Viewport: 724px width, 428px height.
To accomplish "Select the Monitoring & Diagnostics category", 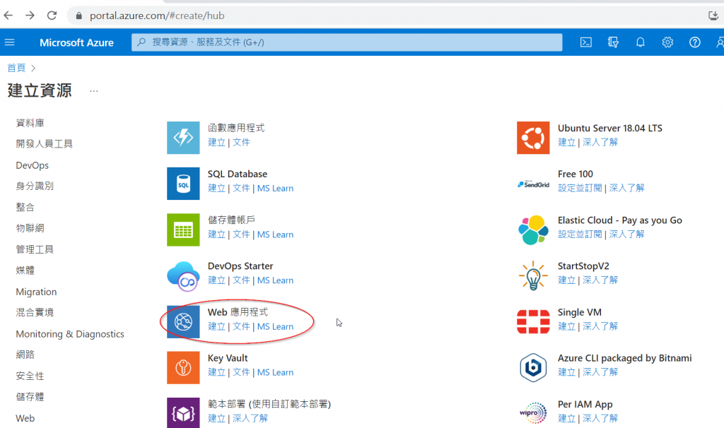I will pos(70,334).
